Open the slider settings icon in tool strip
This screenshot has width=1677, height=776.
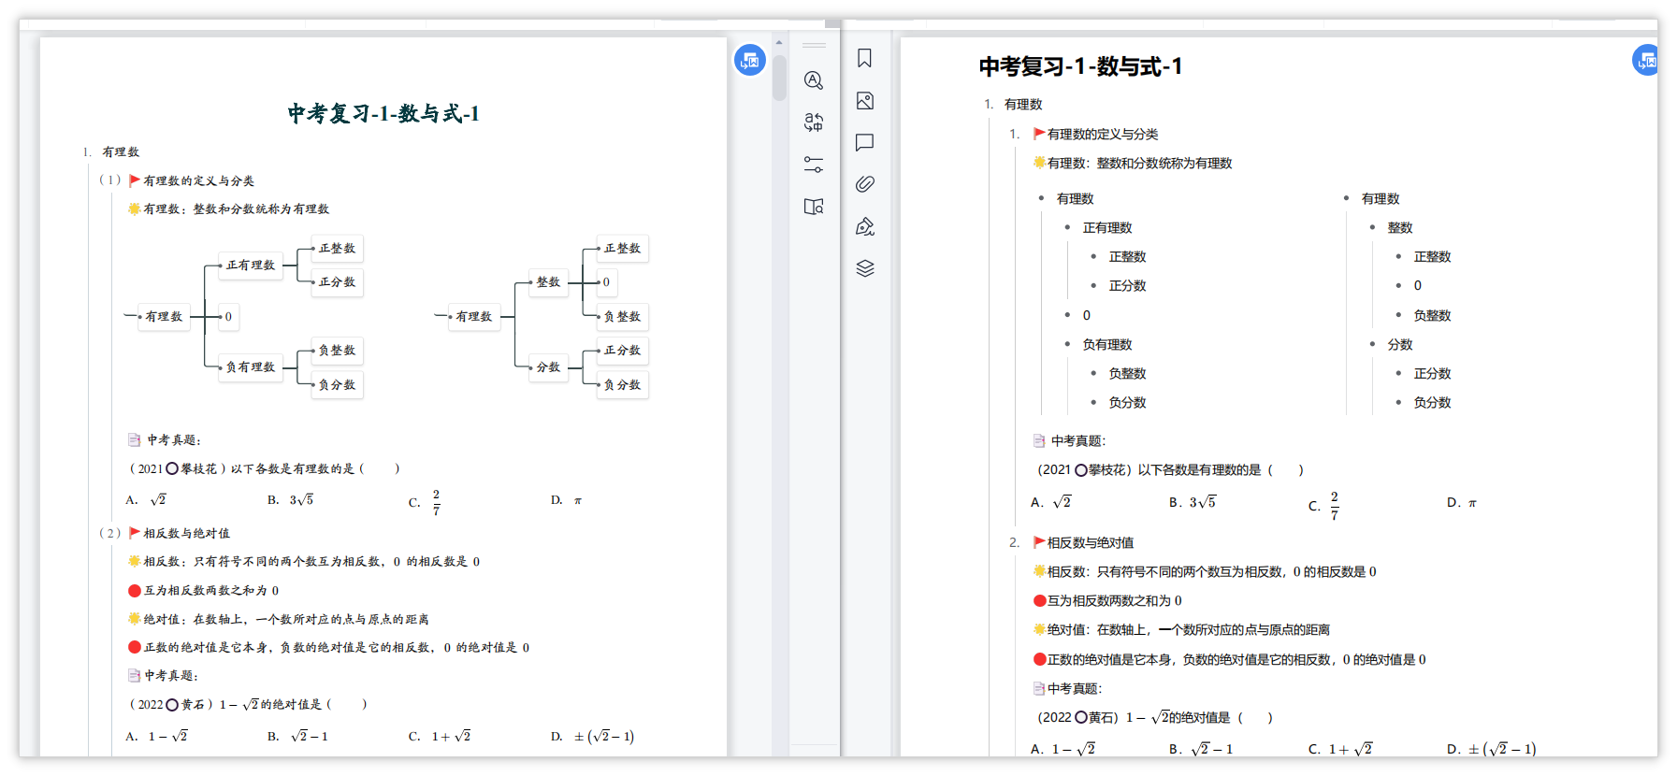point(814,165)
